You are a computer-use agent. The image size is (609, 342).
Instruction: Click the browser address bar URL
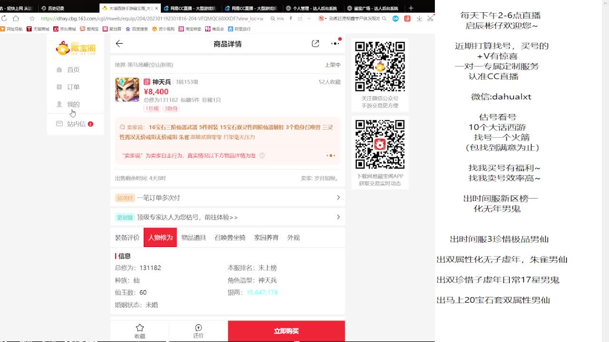tap(152, 19)
